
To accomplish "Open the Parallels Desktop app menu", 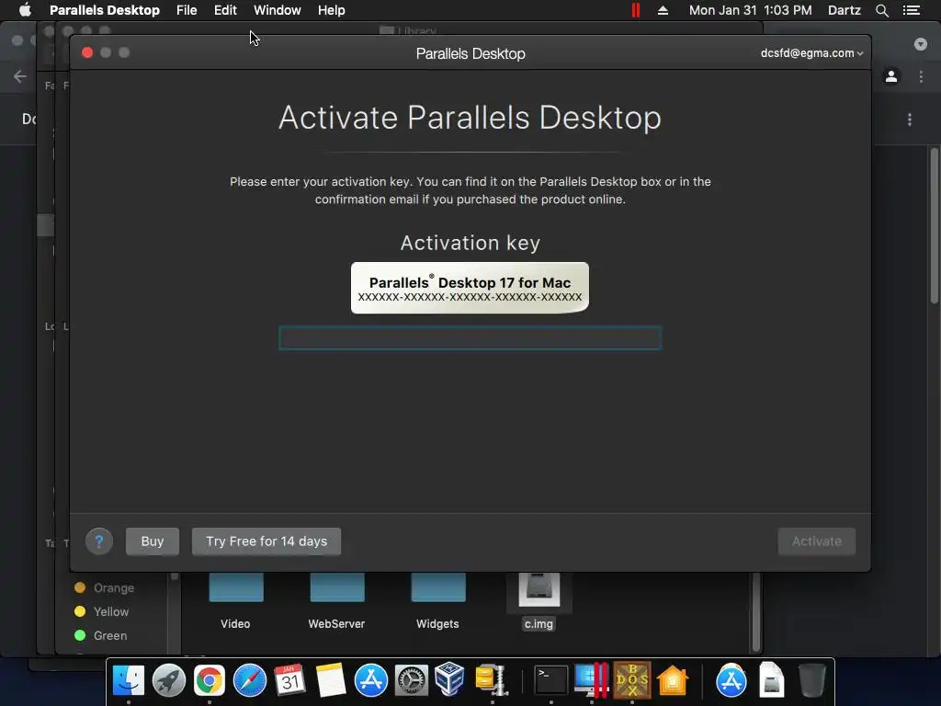I will [x=105, y=10].
